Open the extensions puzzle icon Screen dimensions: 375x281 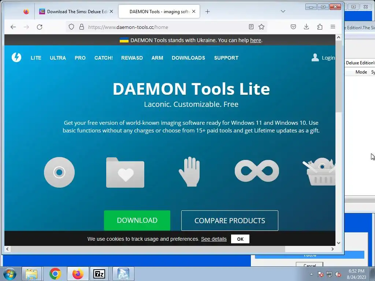pyautogui.click(x=320, y=27)
